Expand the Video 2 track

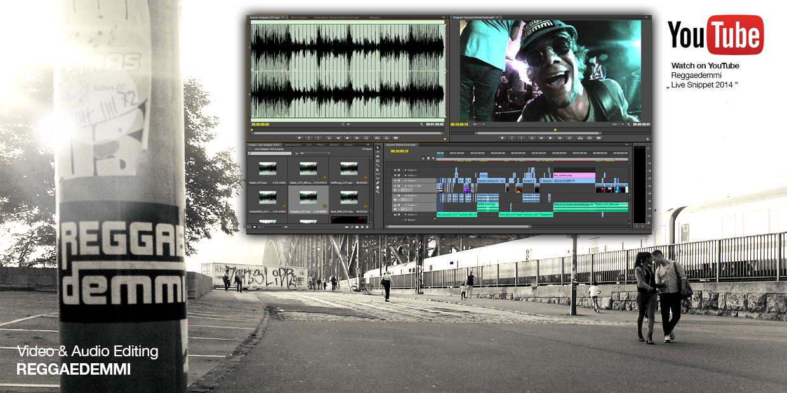pos(406,181)
